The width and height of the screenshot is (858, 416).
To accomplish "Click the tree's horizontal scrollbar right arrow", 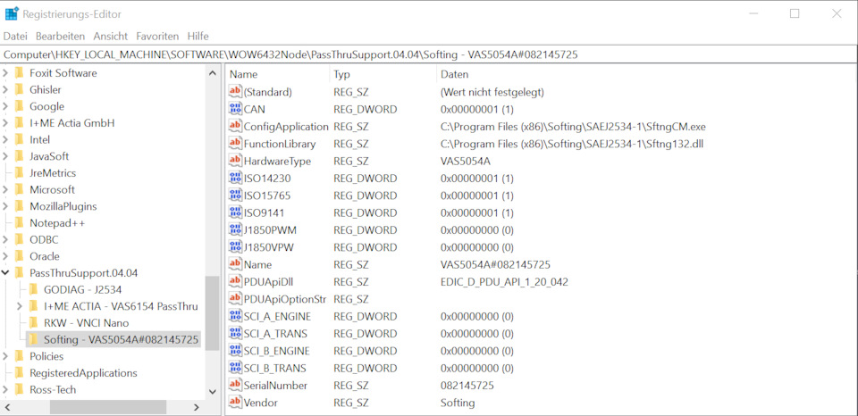I will (197, 407).
